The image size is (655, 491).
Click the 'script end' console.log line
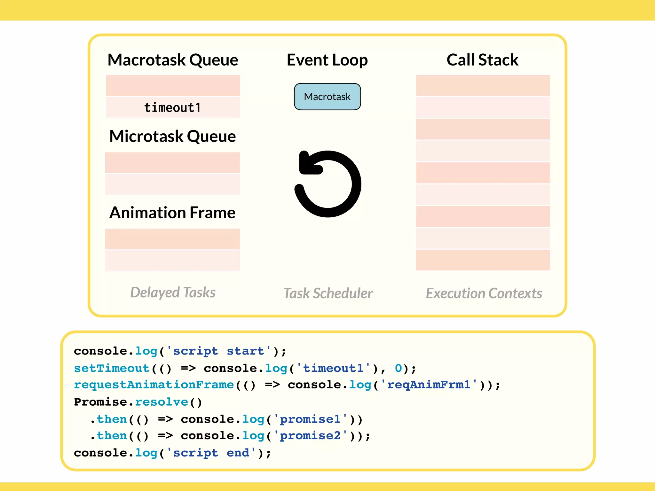(x=173, y=453)
